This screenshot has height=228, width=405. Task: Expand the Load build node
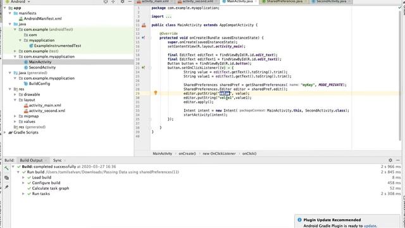click(x=23, y=177)
